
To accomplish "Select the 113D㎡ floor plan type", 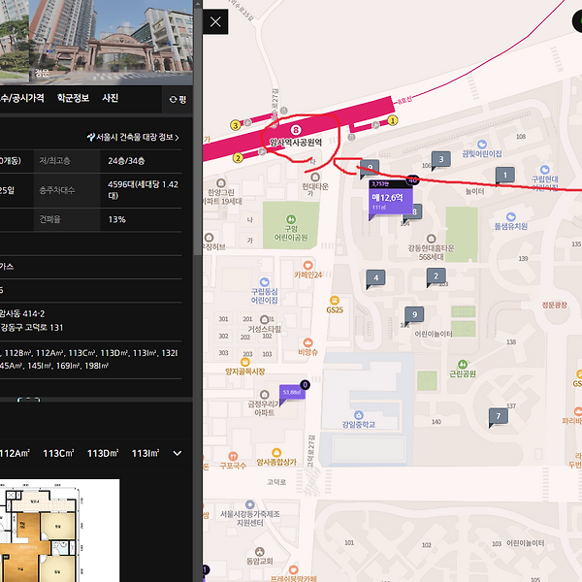I will pos(103,453).
